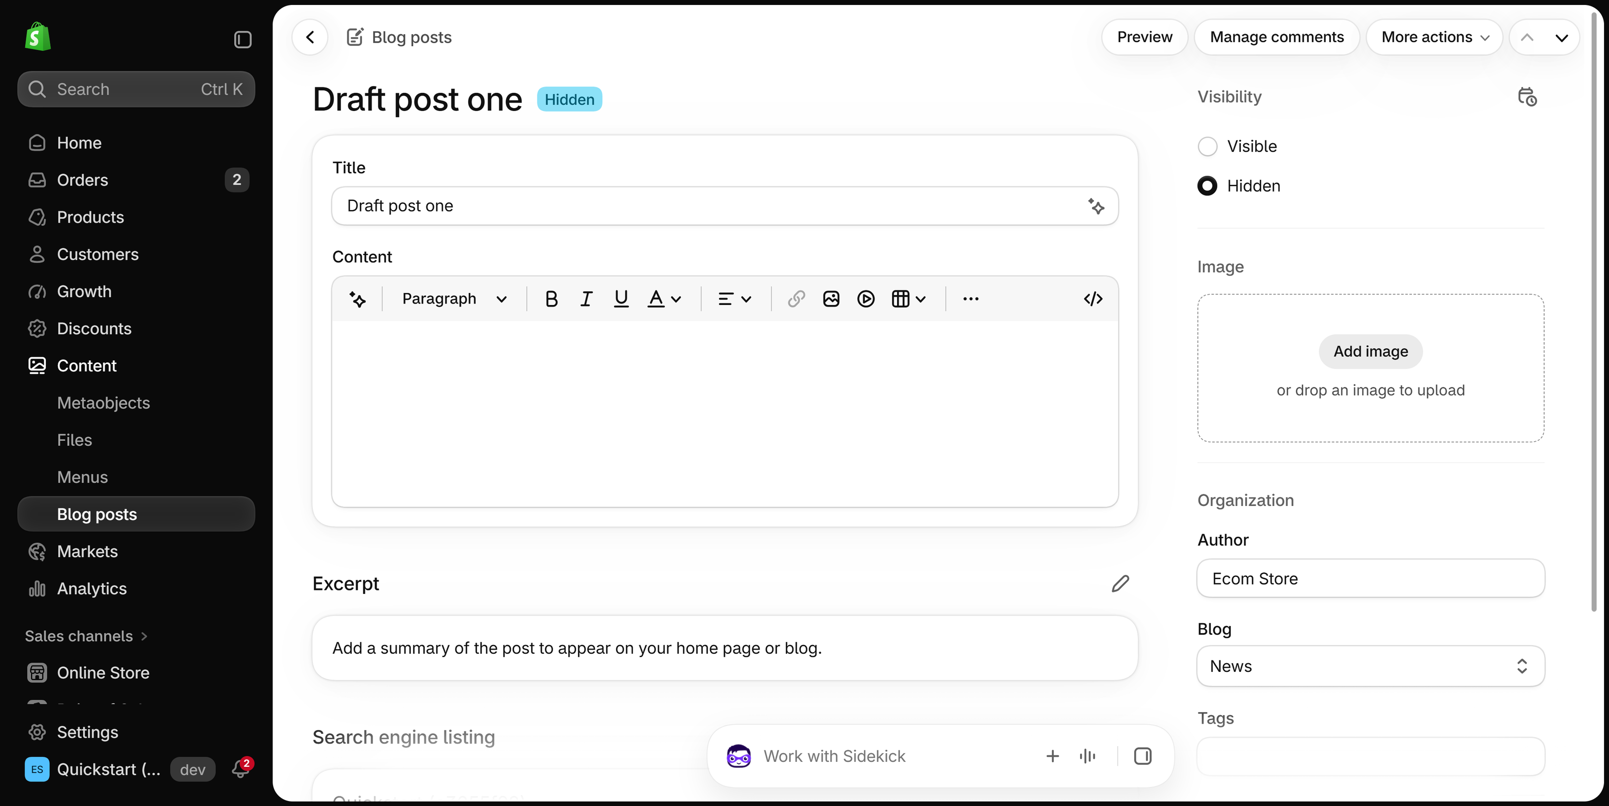1609x806 pixels.
Task: Click the Author input field
Action: pyautogui.click(x=1370, y=579)
